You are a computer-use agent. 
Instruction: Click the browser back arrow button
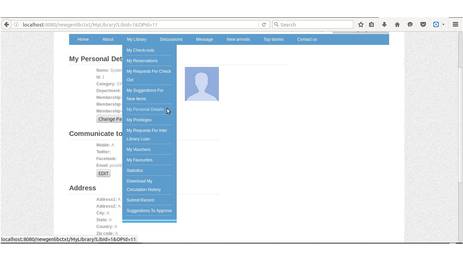tap(6, 24)
